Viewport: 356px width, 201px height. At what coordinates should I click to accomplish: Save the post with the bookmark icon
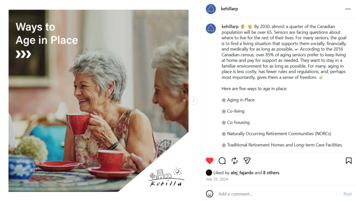tap(349, 161)
